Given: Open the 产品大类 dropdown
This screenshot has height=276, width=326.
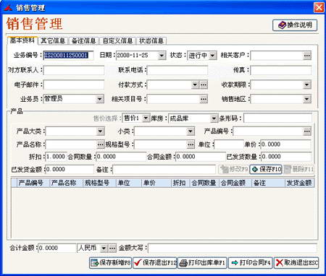Looking at the screenshot, I should [x=100, y=131].
